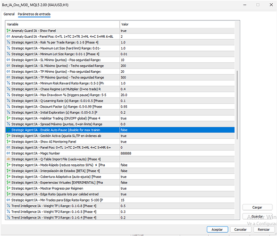Click double icon of Spread Máximo row
The image size is (277, 236).
pyautogui.click(x=8, y=124)
